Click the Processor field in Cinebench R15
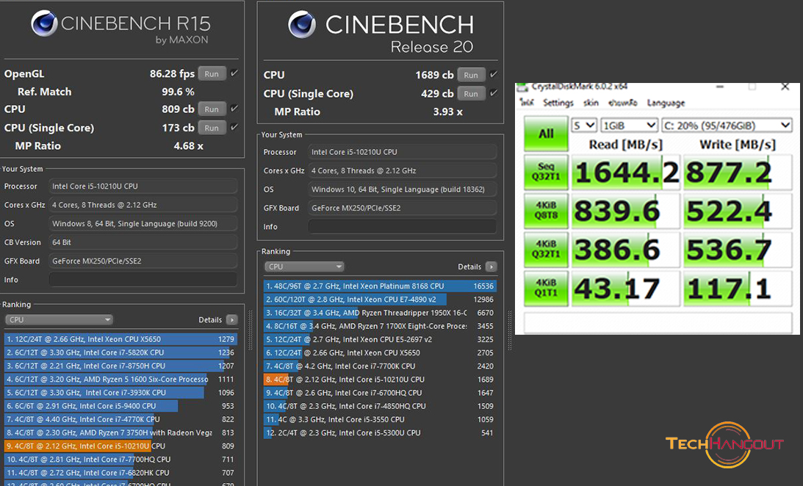Image resolution: width=803 pixels, height=486 pixels. [143, 186]
